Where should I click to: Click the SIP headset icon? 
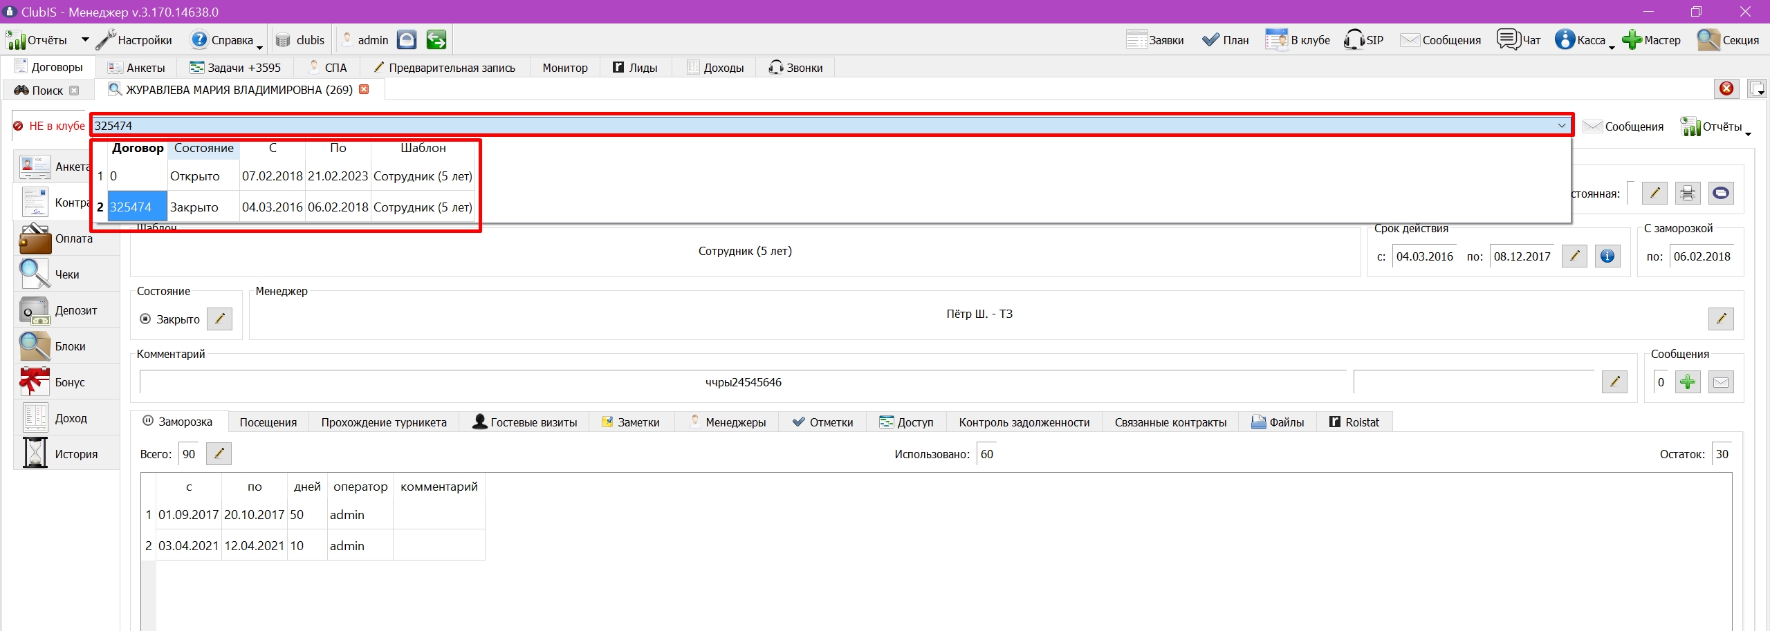coord(1354,39)
